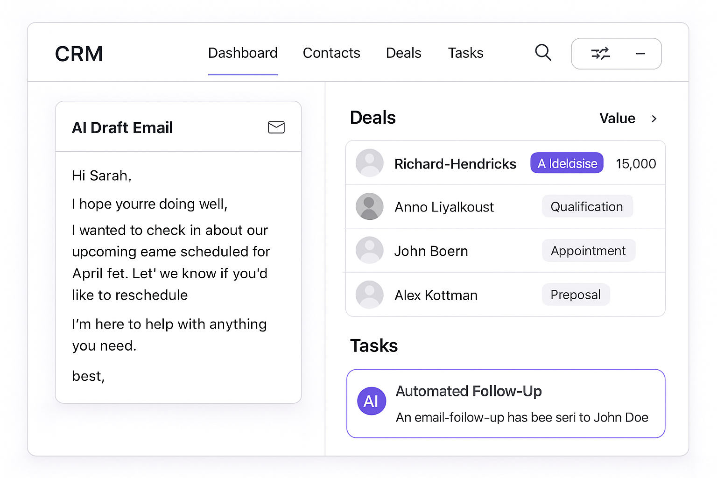Click the Appointment stage badge
This screenshot has height=478, width=717.
point(588,251)
